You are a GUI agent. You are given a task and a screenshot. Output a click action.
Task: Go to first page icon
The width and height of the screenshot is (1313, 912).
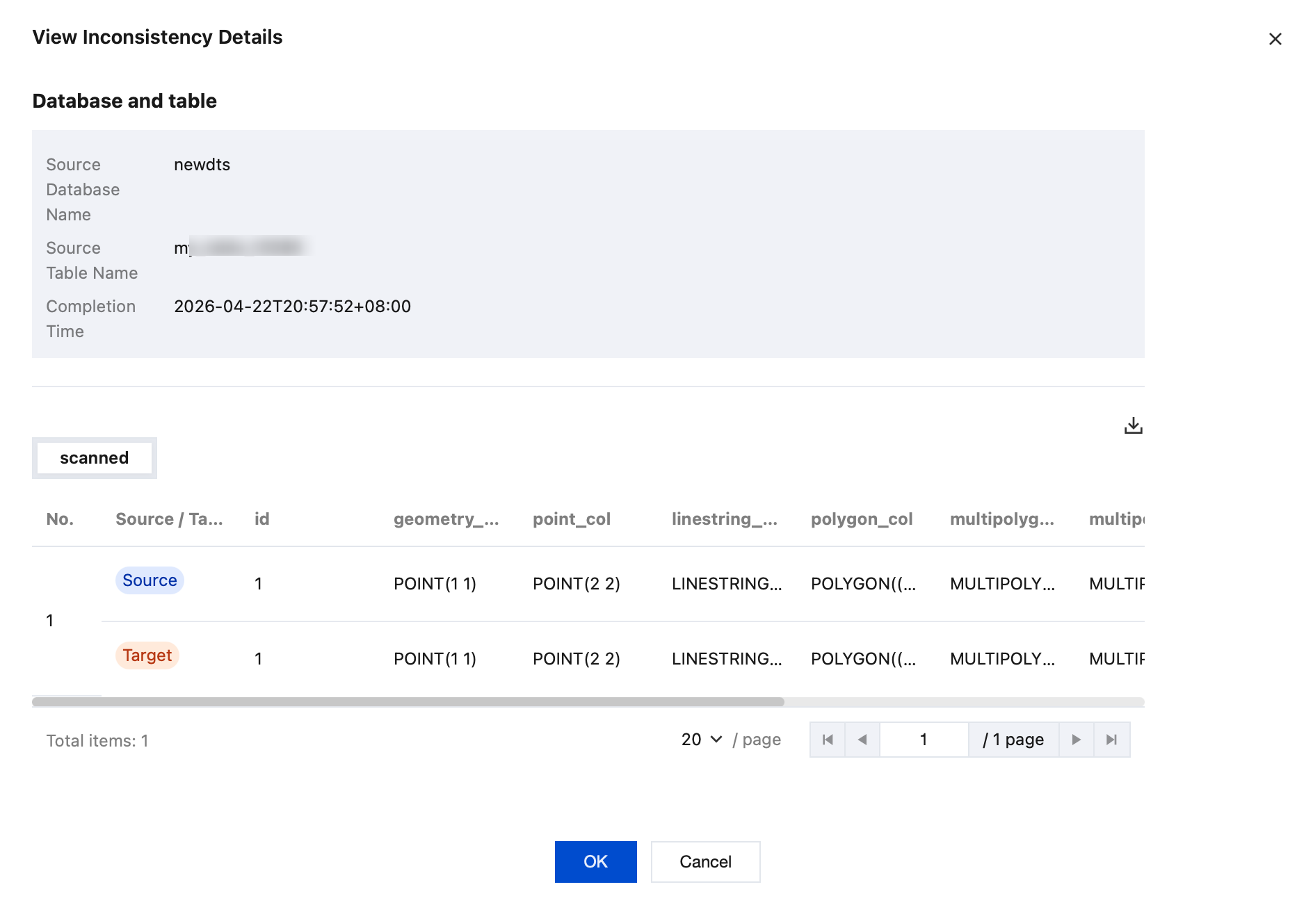point(828,740)
